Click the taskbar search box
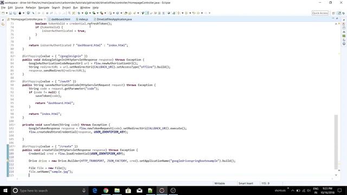The width and height of the screenshot is (347, 195). tap(49, 190)
